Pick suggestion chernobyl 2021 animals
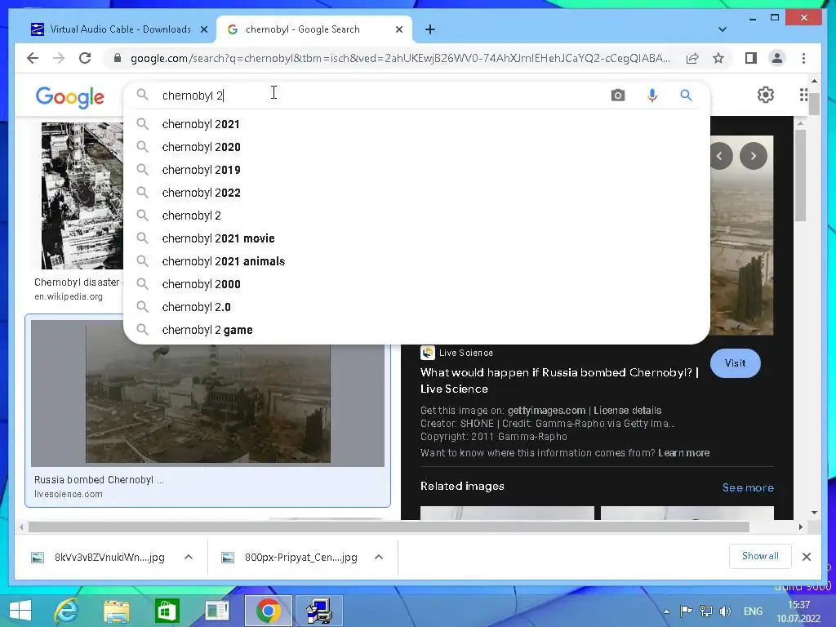Image resolution: width=836 pixels, height=627 pixels. point(416,261)
